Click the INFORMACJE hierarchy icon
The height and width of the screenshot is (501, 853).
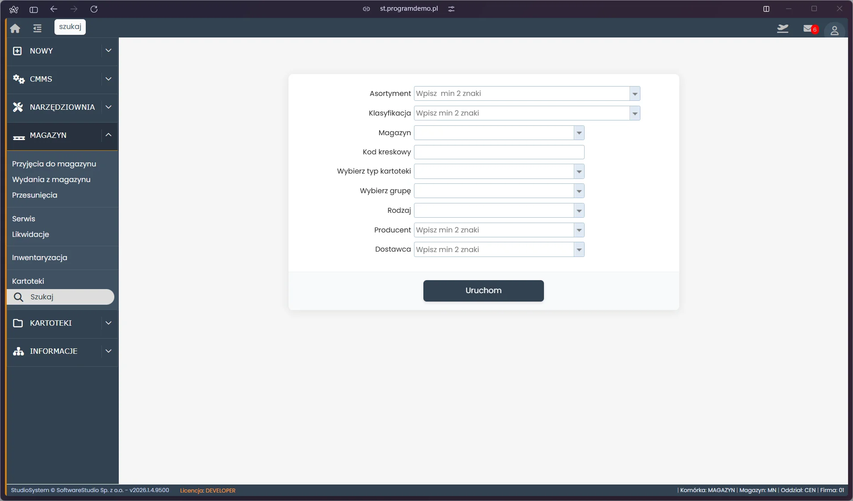point(18,351)
